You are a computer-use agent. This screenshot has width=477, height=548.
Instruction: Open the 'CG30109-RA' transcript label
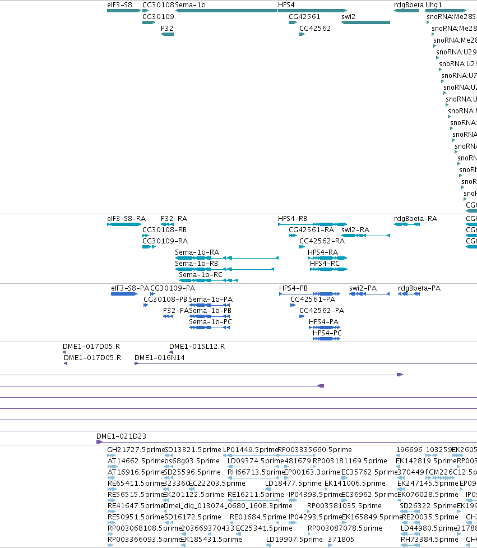click(165, 241)
